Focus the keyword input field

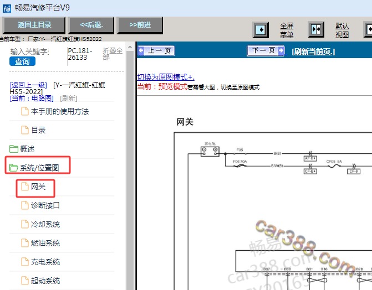pos(29,51)
